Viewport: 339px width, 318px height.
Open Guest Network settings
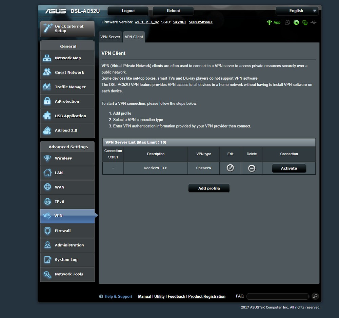(x=67, y=73)
